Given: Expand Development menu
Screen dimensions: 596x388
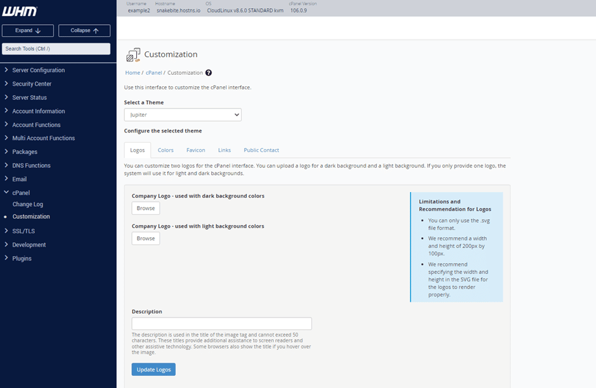Looking at the screenshot, I should pyautogui.click(x=29, y=245).
